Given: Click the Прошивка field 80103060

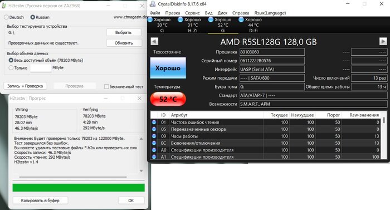Looking at the screenshot, I should (272, 52).
